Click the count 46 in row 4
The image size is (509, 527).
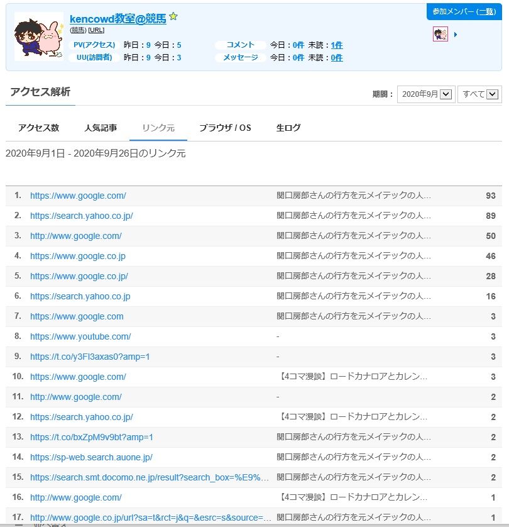tap(491, 256)
